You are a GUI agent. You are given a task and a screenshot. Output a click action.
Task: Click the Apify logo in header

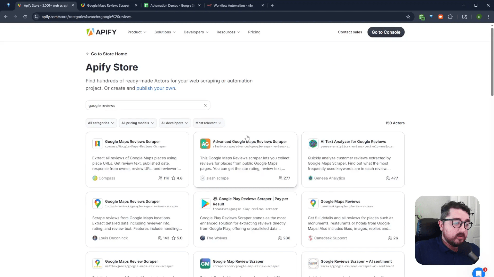101,32
